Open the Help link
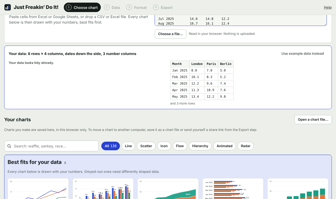336x199 pixels. (x=328, y=7)
